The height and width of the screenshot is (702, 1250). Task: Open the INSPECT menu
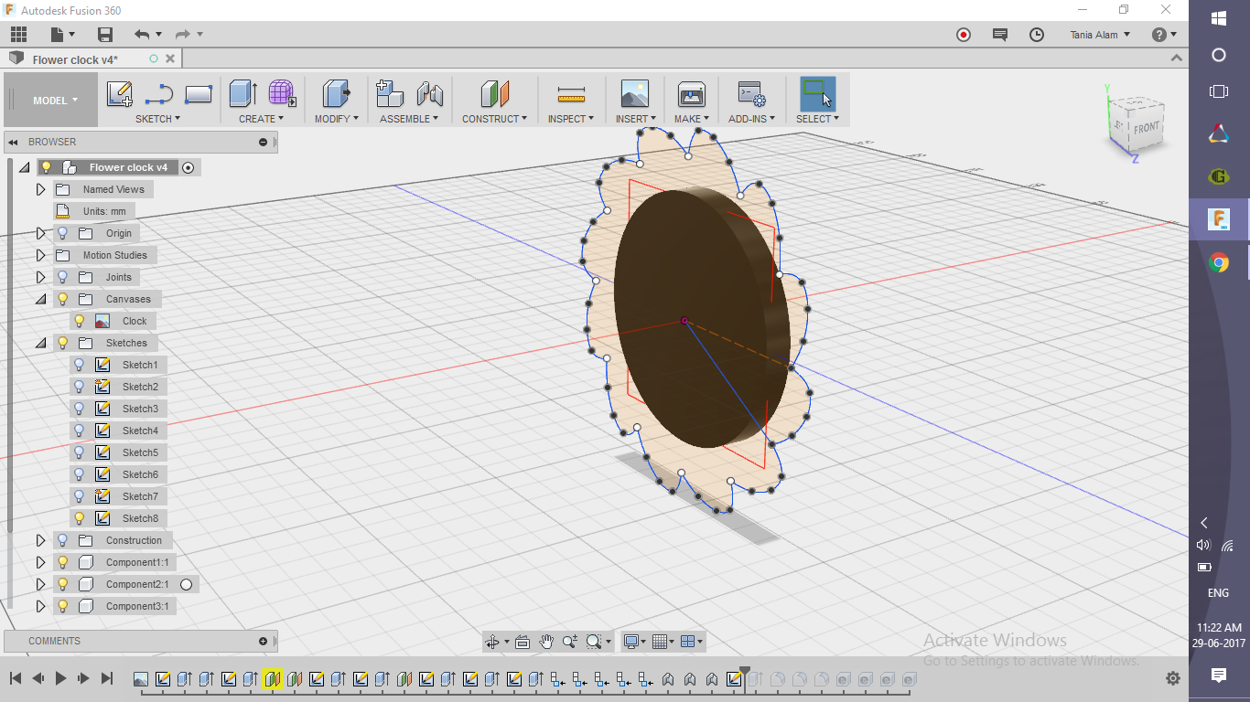(x=571, y=119)
